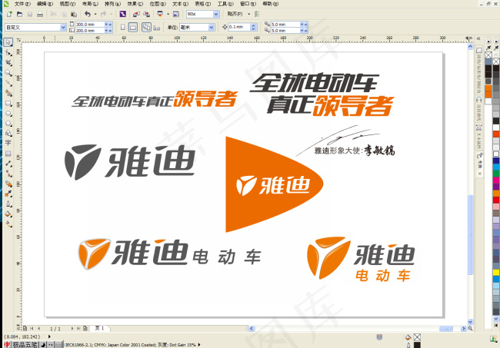Image resolution: width=500 pixels, height=348 pixels.
Task: Open the 文件 (File) menu
Action: coord(22,4)
